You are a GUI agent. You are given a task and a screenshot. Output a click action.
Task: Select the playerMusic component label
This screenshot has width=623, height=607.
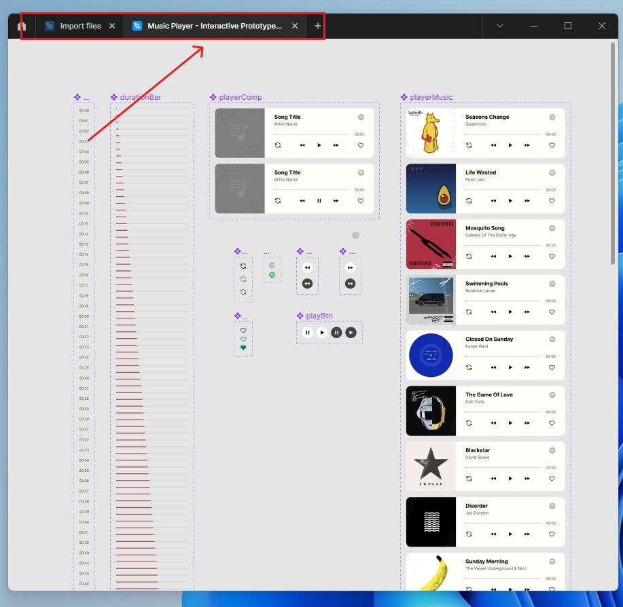[431, 97]
